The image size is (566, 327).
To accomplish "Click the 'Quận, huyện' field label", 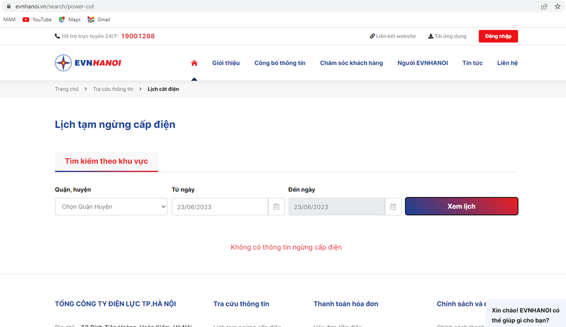I will click(73, 189).
